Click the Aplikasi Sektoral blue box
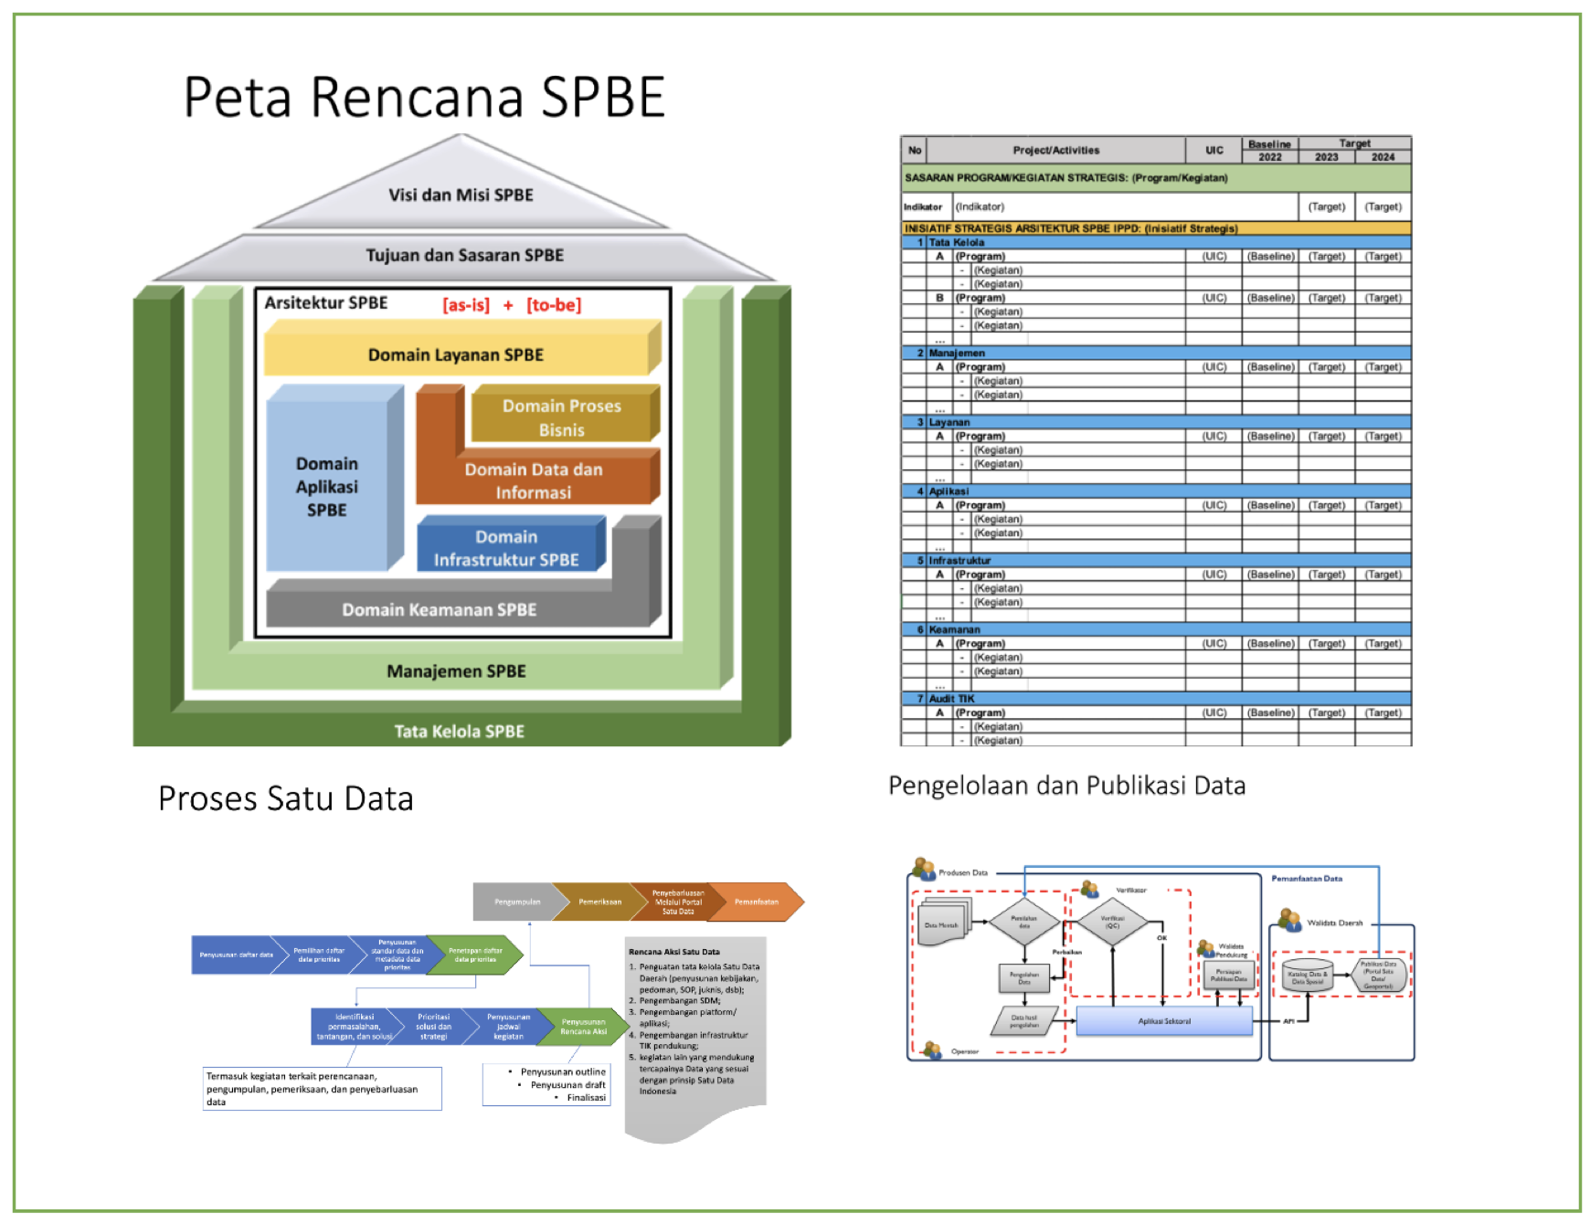 click(x=1164, y=1021)
